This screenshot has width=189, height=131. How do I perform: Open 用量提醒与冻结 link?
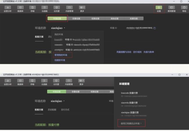coord(124,52)
